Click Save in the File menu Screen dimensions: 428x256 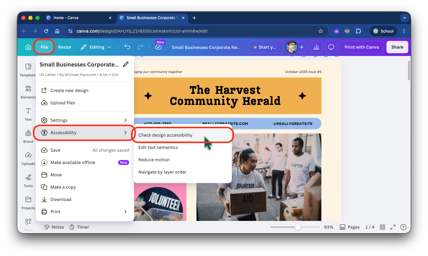(85, 150)
